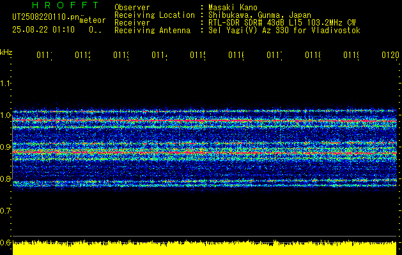Click the time marker 0119
This screenshot has height=255, width=402.
point(352,55)
